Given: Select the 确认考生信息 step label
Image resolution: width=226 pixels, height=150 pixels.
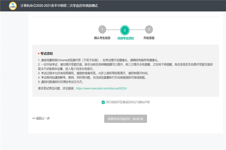Looking at the screenshot, I should (102, 38).
